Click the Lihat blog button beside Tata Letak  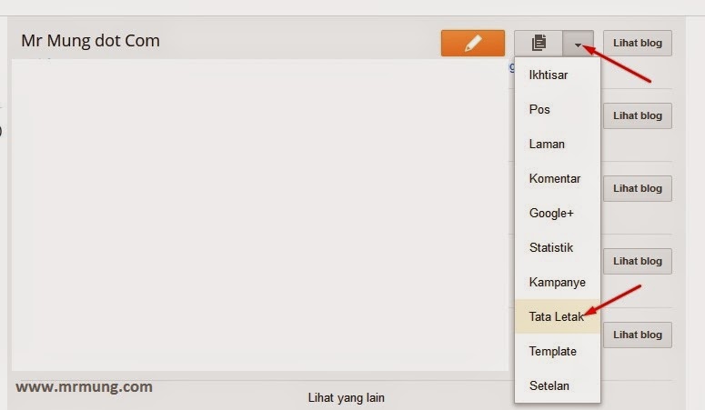(637, 335)
